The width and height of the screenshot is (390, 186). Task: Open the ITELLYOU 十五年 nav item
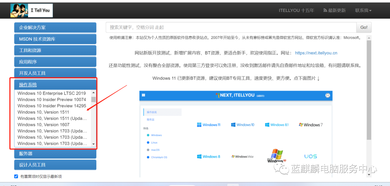[296, 10]
